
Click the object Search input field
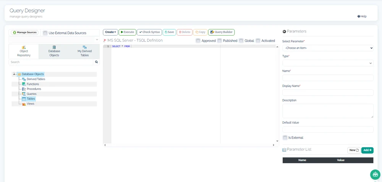point(51,62)
